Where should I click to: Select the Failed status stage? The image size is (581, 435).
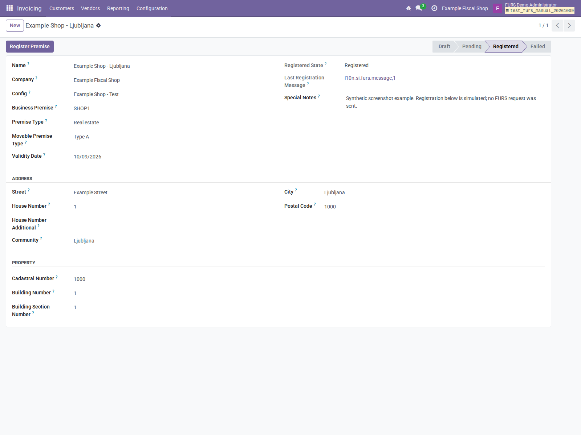click(x=537, y=46)
